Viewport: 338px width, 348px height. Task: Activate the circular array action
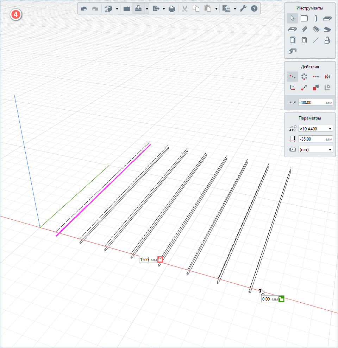[x=304, y=77]
